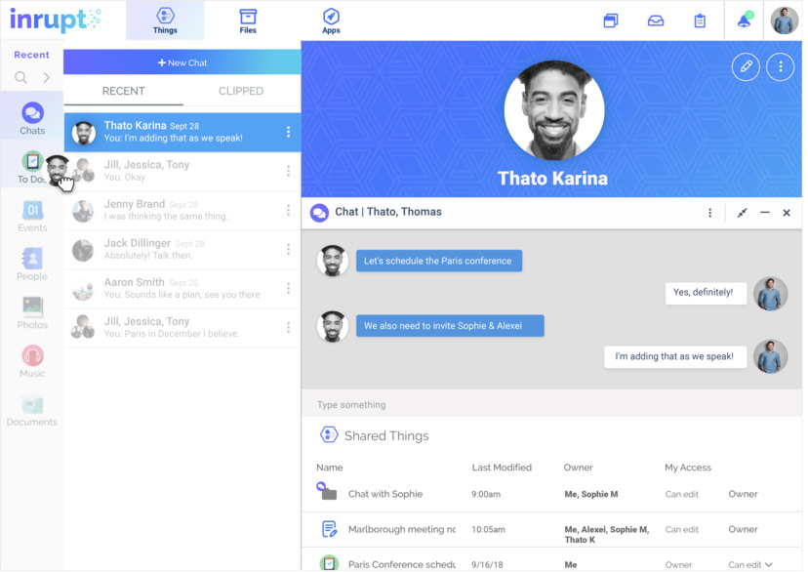Screen dimensions: 808x572
Task: Open the Events calendar in sidebar
Action: pos(32,216)
